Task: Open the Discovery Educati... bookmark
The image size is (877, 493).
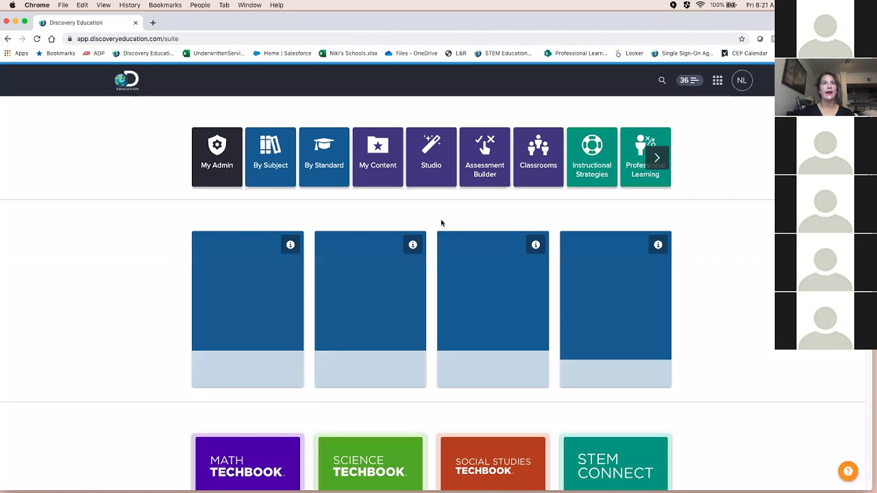Action: tap(143, 53)
